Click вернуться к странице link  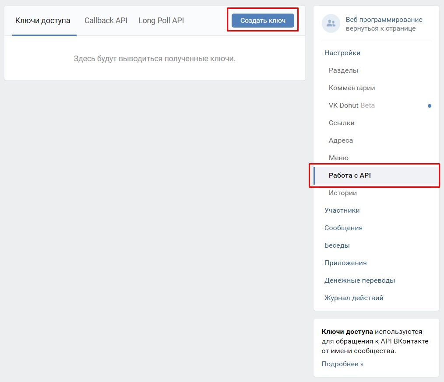pos(380,29)
